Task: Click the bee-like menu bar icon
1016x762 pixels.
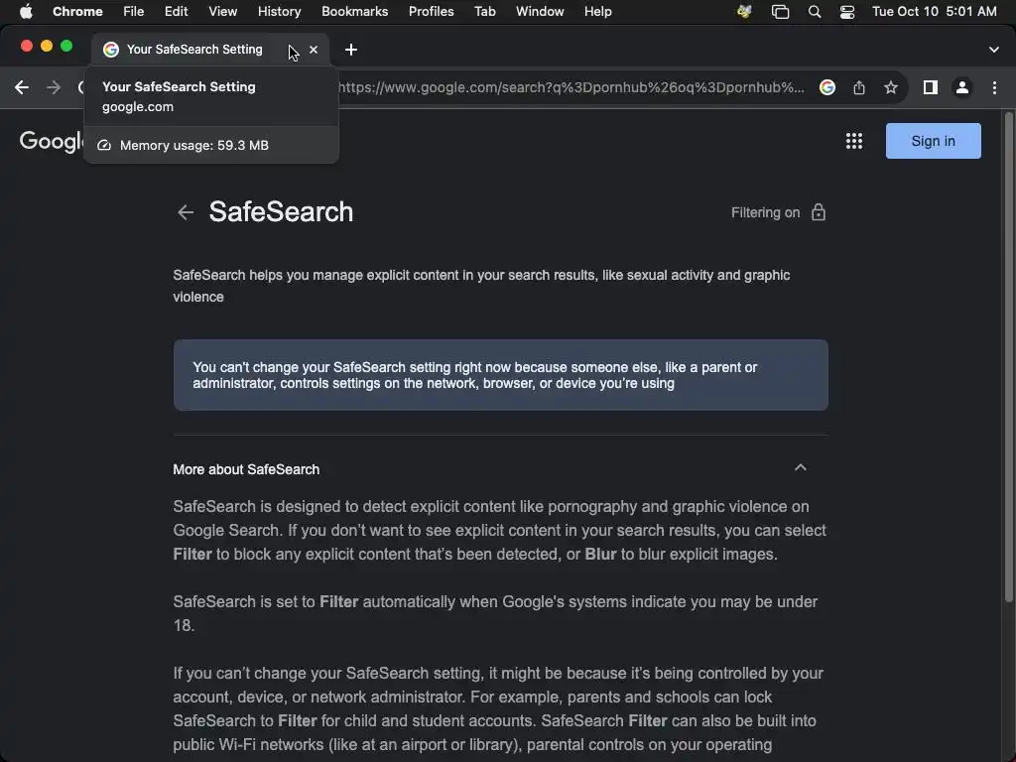Action: click(744, 12)
